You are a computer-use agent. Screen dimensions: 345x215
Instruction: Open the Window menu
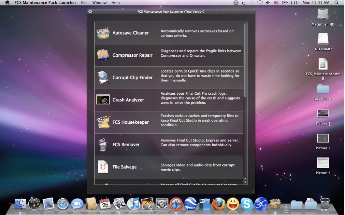coord(99,3)
